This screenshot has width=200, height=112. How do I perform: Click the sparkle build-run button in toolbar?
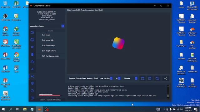pyautogui.click(x=165, y=78)
